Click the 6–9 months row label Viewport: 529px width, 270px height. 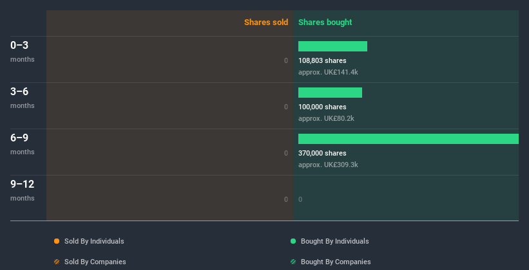23,144
